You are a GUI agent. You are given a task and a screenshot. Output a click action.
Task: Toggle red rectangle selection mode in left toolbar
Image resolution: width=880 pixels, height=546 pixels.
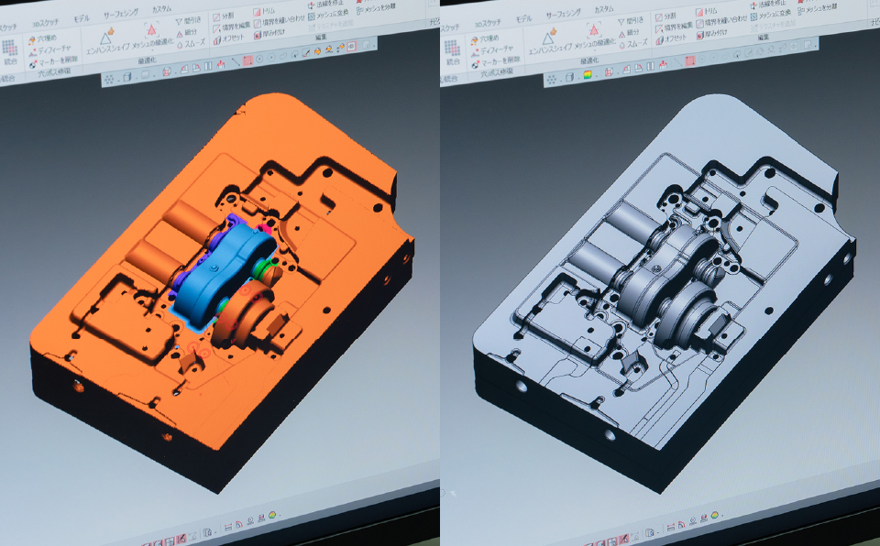click(x=247, y=59)
